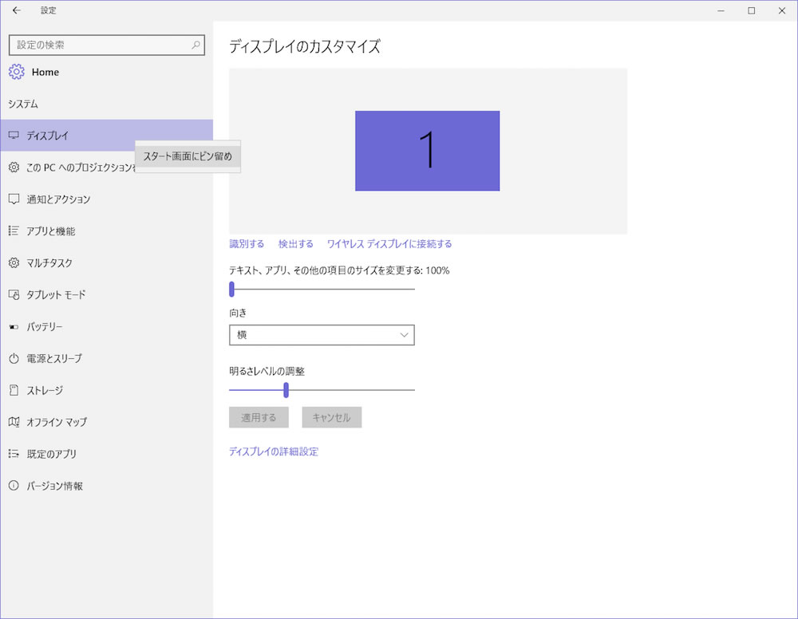
Task: Click the バージョン情報 info icon
Action: point(14,485)
